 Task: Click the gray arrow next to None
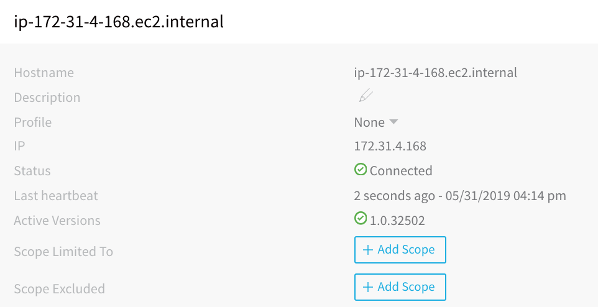tap(393, 122)
